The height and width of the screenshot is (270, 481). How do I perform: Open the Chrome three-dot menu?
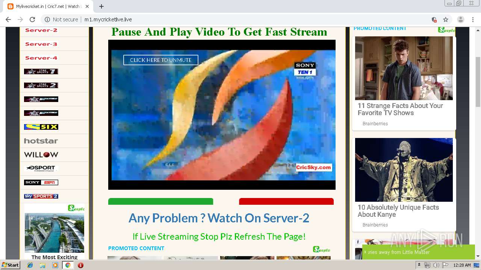473,19
